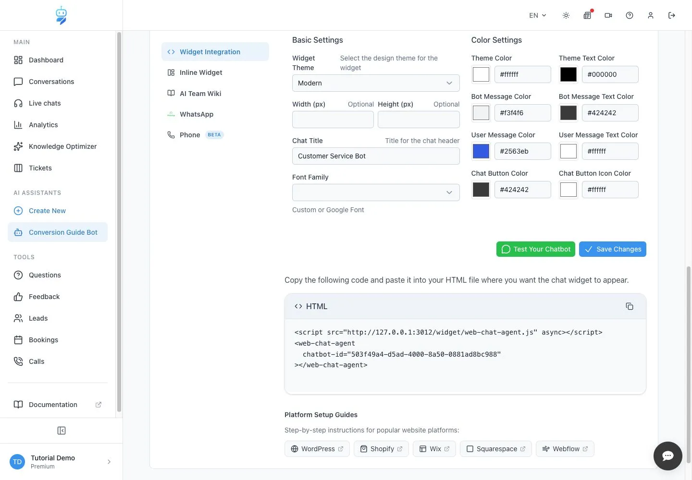This screenshot has height=480, width=692.
Task: Open the floating chat bubble widget
Action: coord(668,456)
